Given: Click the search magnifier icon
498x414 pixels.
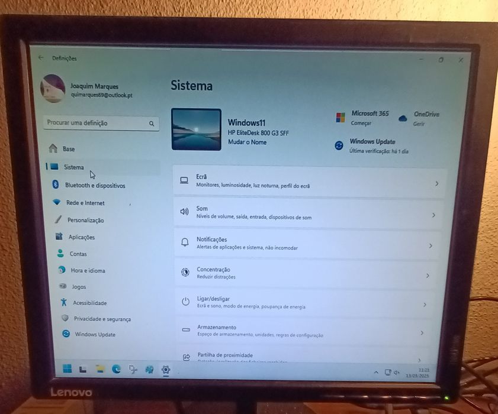Looking at the screenshot, I should [x=152, y=124].
